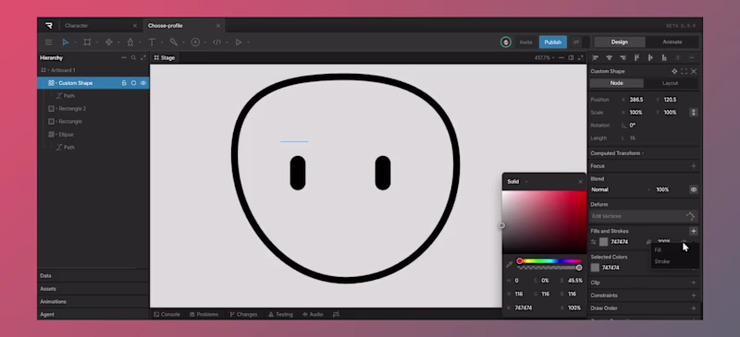Toggle Custom Shape solo circle icon
Image resolution: width=740 pixels, height=337 pixels.
(x=133, y=83)
